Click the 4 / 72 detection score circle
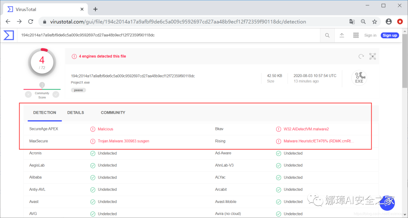 tap(42, 62)
